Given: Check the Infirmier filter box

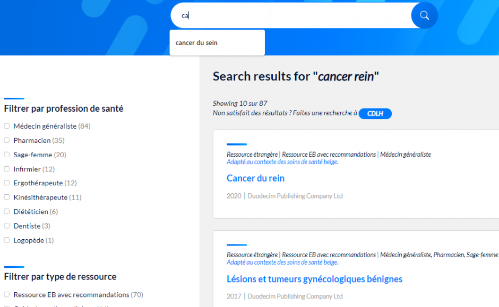Looking at the screenshot, I should tap(7, 168).
